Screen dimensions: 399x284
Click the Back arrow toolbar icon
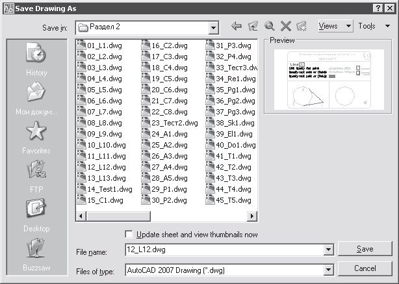pos(237,27)
